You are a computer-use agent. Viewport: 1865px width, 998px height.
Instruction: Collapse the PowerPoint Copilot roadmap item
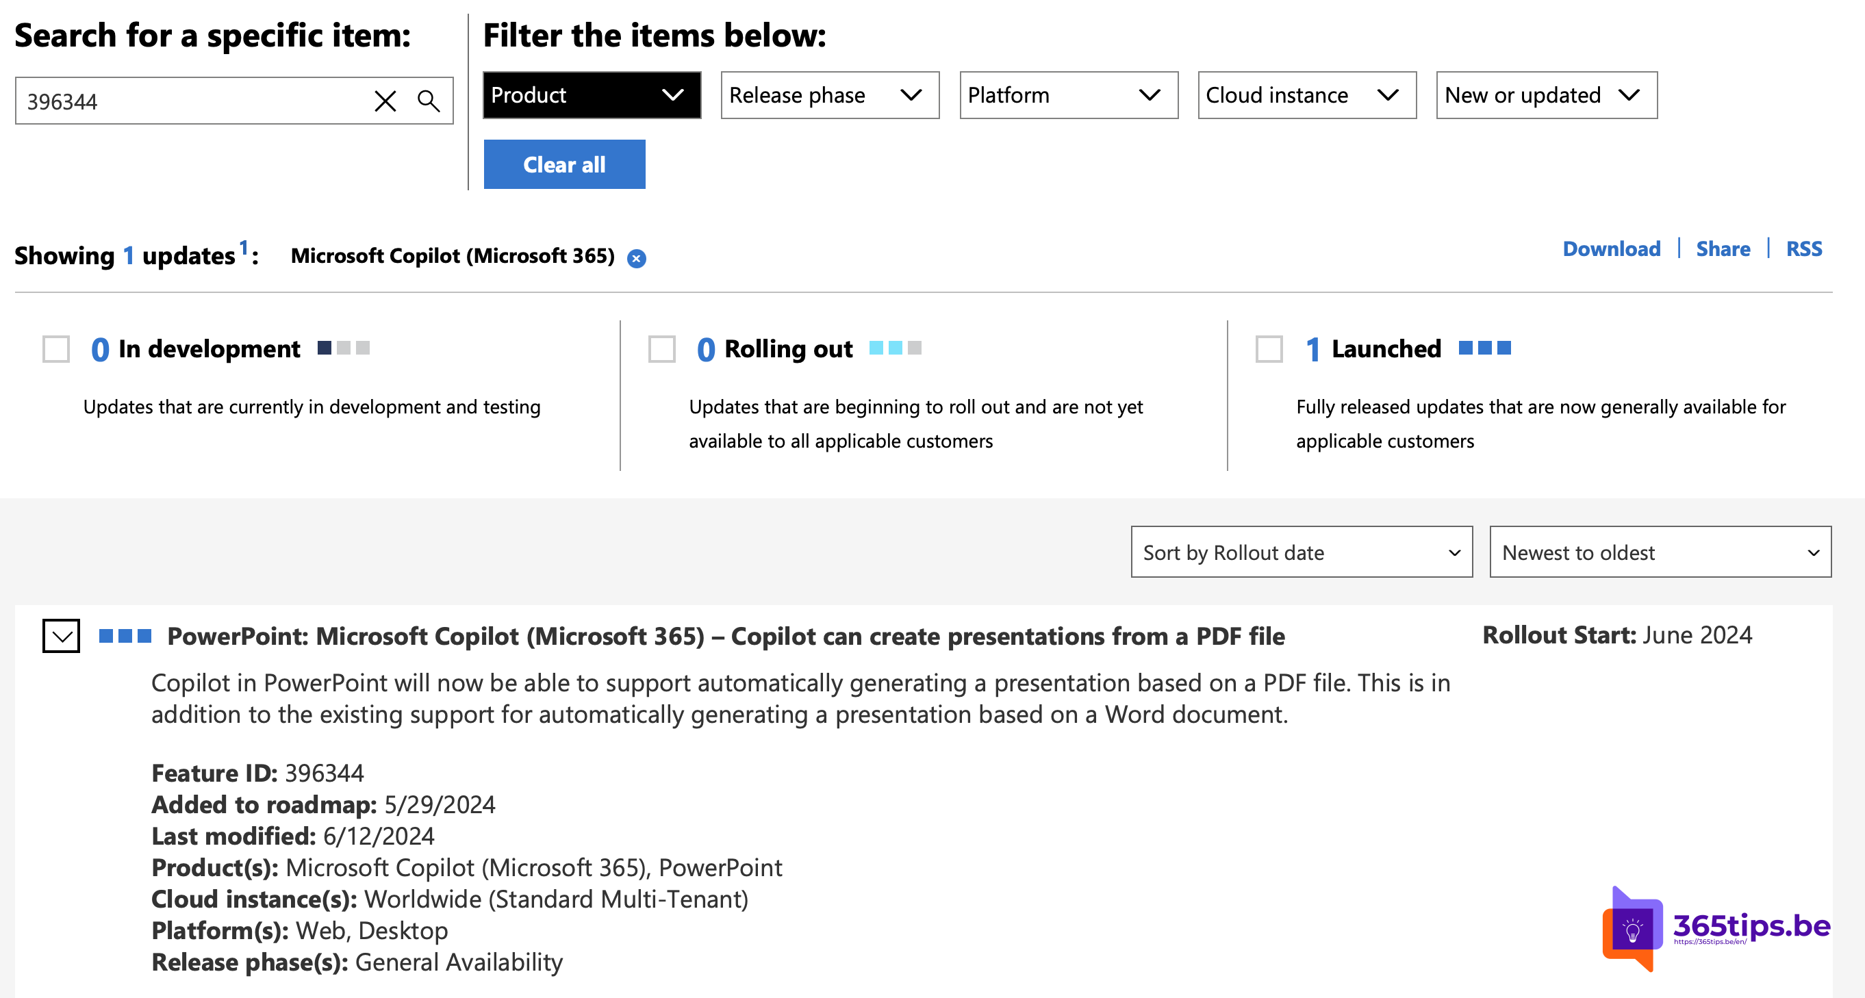(x=61, y=636)
